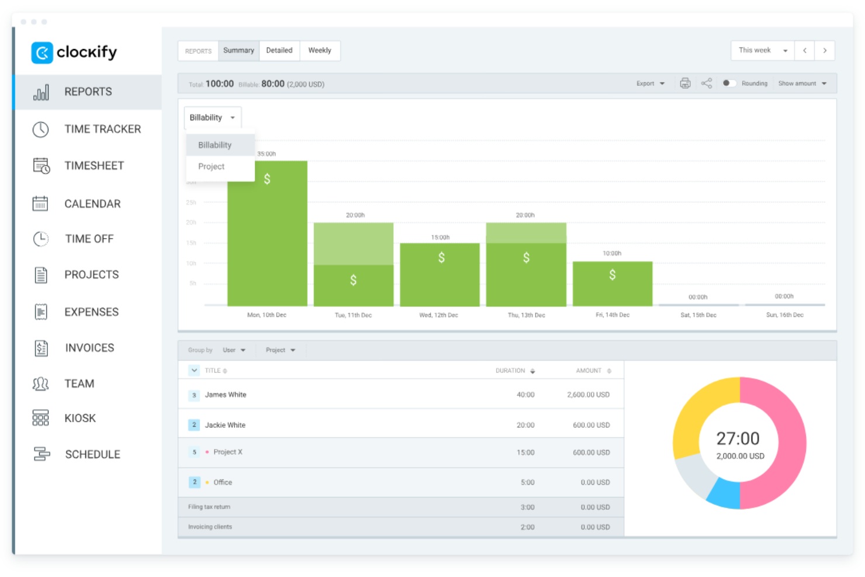Go to the Time Off section
Viewport: 865px width, 577px height.
[x=89, y=239]
